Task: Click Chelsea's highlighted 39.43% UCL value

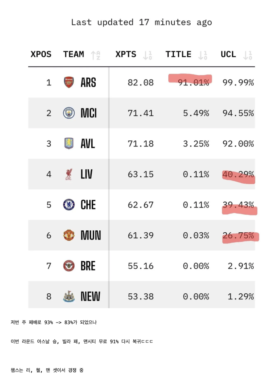Action: click(238, 205)
